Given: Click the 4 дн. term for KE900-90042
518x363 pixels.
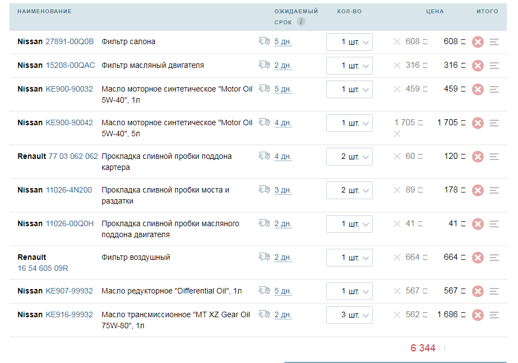Looking at the screenshot, I should [x=283, y=123].
